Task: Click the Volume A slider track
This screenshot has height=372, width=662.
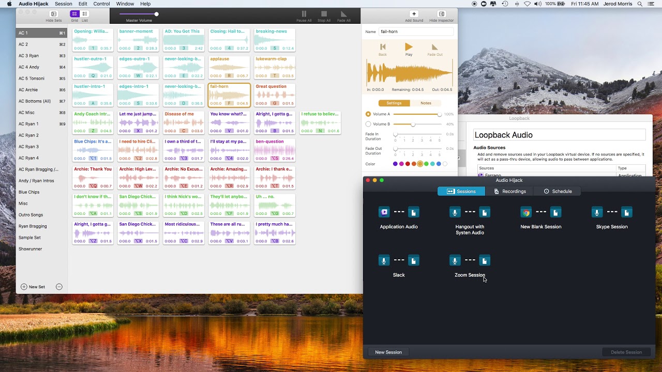Action: coord(417,114)
